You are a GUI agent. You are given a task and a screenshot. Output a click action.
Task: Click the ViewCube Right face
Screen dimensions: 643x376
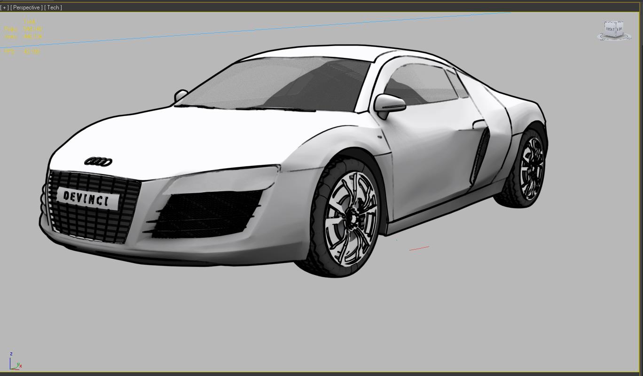coord(620,29)
